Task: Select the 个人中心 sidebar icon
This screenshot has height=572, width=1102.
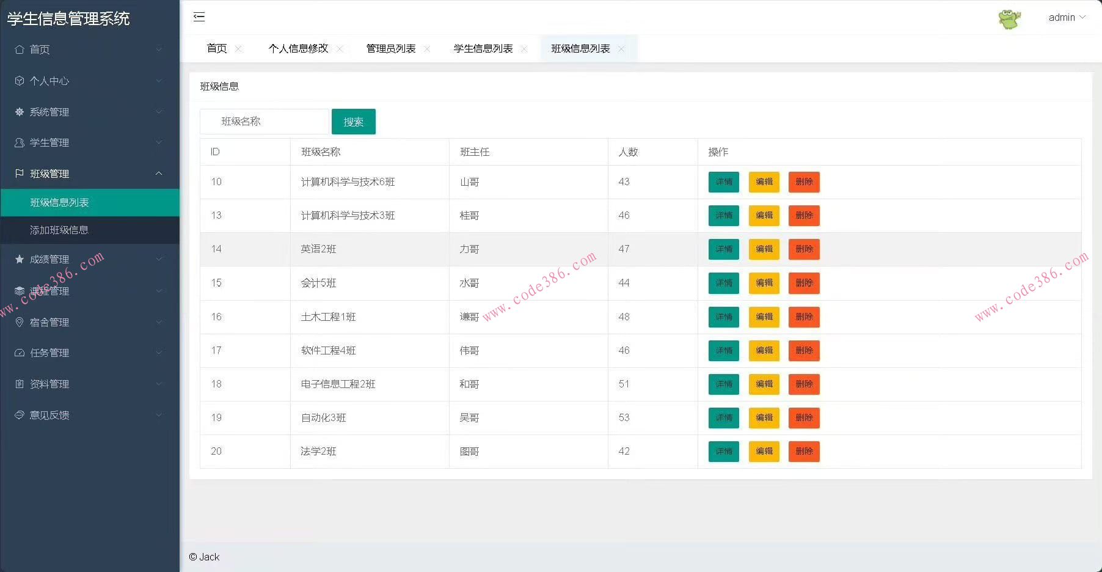Action: (20, 81)
